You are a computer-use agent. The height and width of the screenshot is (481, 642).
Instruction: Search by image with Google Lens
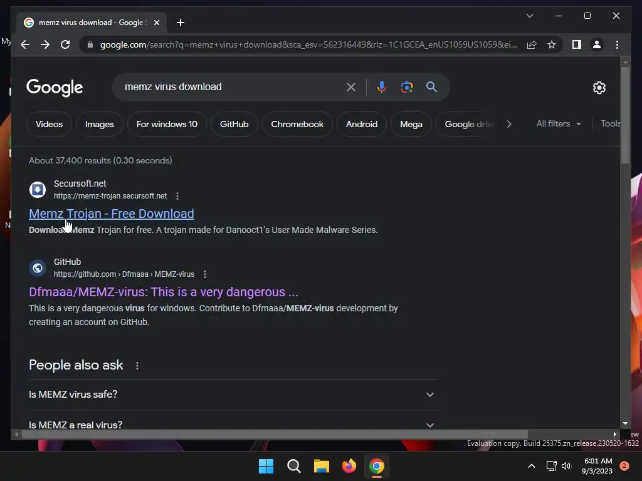pos(406,86)
